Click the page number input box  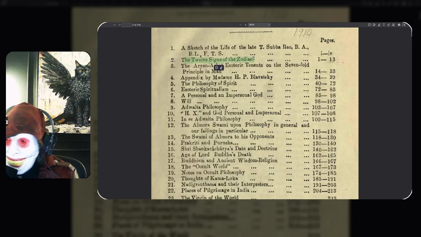pyautogui.click(x=127, y=25)
